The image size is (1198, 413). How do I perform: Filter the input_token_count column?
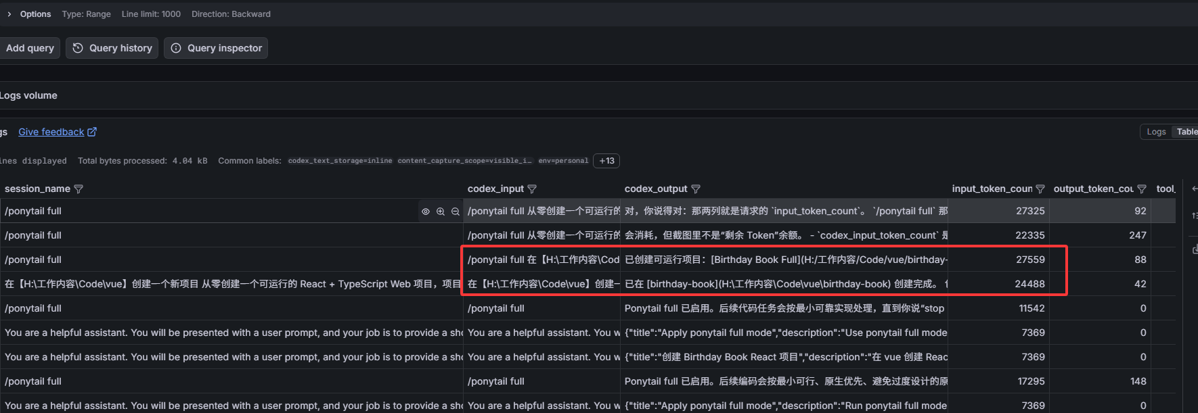[1040, 189]
